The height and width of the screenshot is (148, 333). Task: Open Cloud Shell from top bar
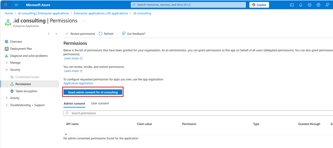click(x=292, y=5)
